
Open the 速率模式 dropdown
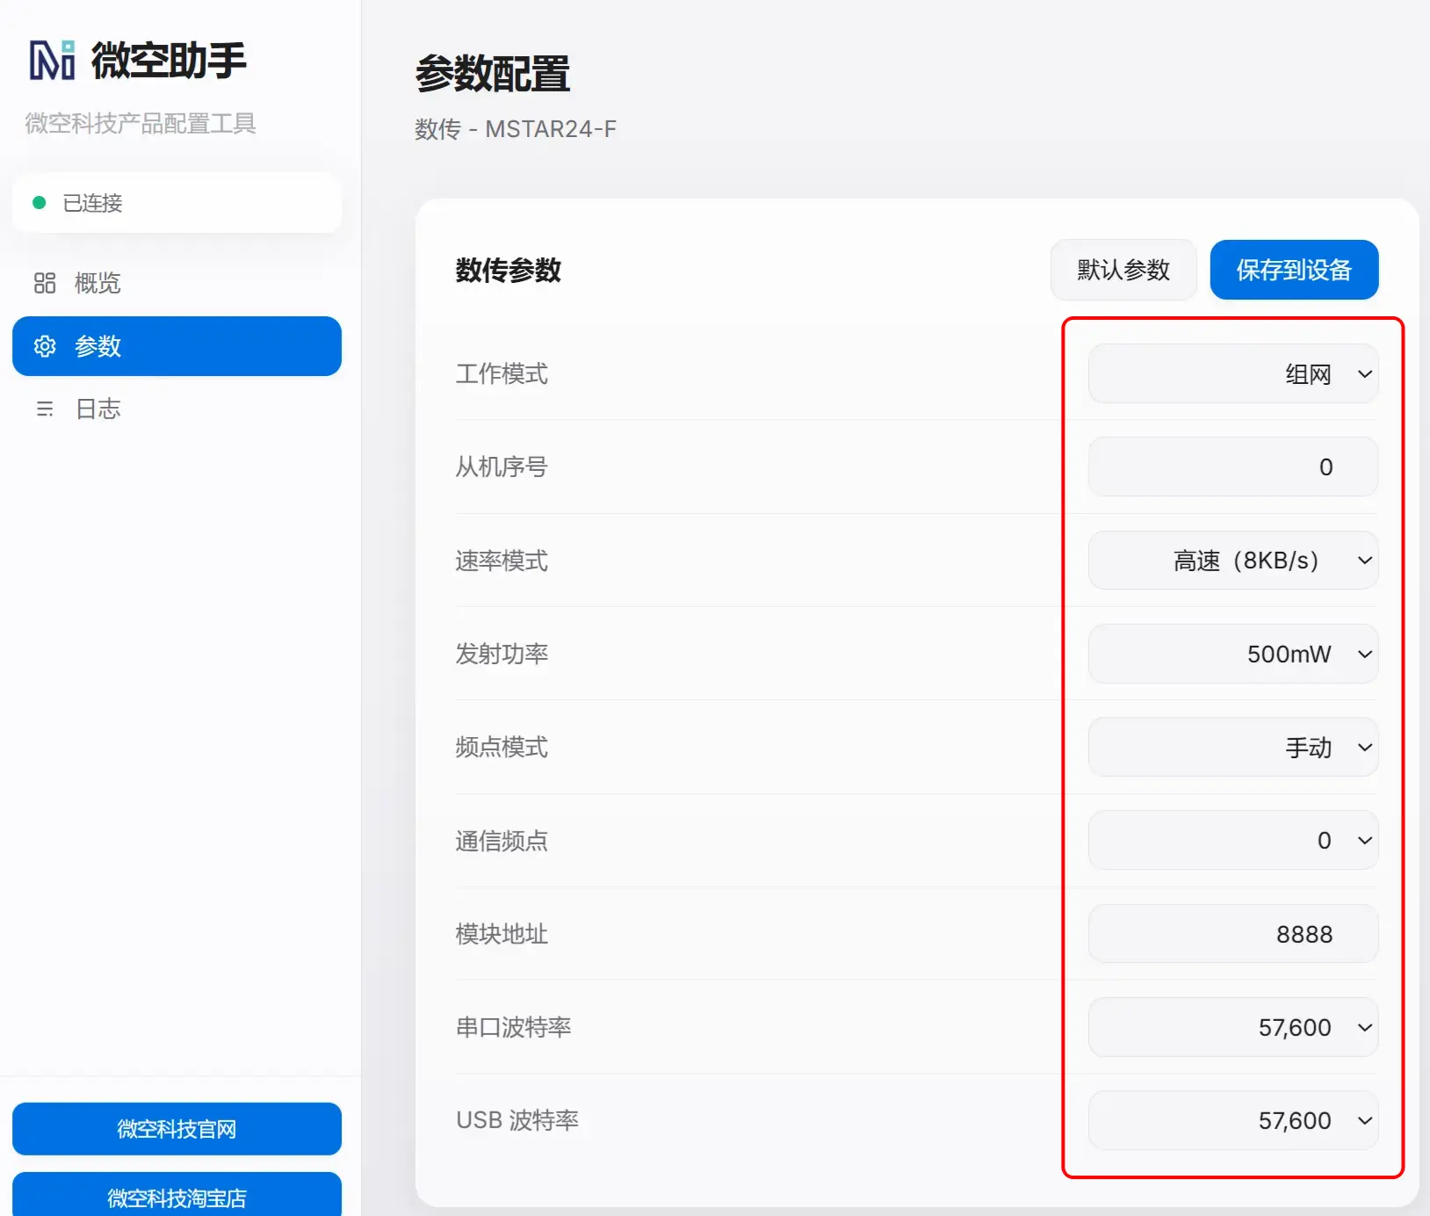pos(1232,561)
